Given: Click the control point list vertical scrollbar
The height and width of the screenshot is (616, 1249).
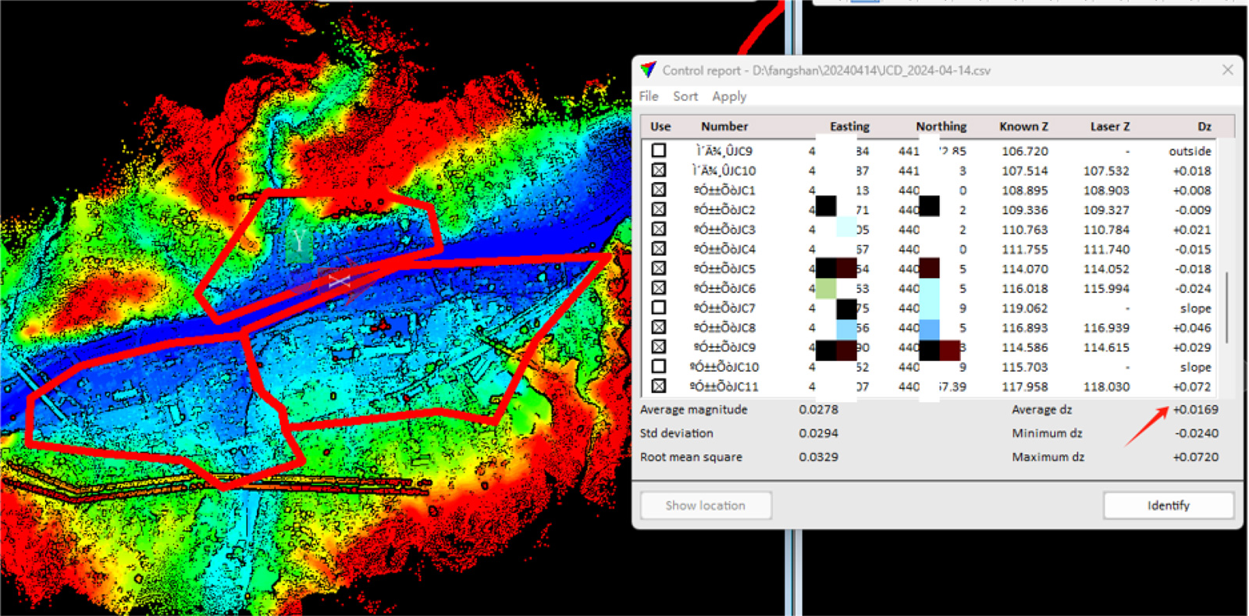Looking at the screenshot, I should pyautogui.click(x=1227, y=308).
